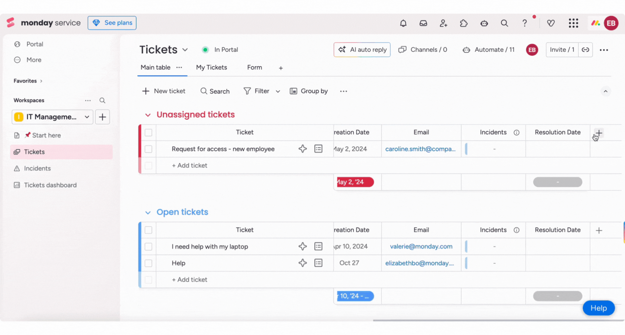This screenshot has height=335, width=625.
Task: Switch to the Form tab
Action: click(x=255, y=67)
